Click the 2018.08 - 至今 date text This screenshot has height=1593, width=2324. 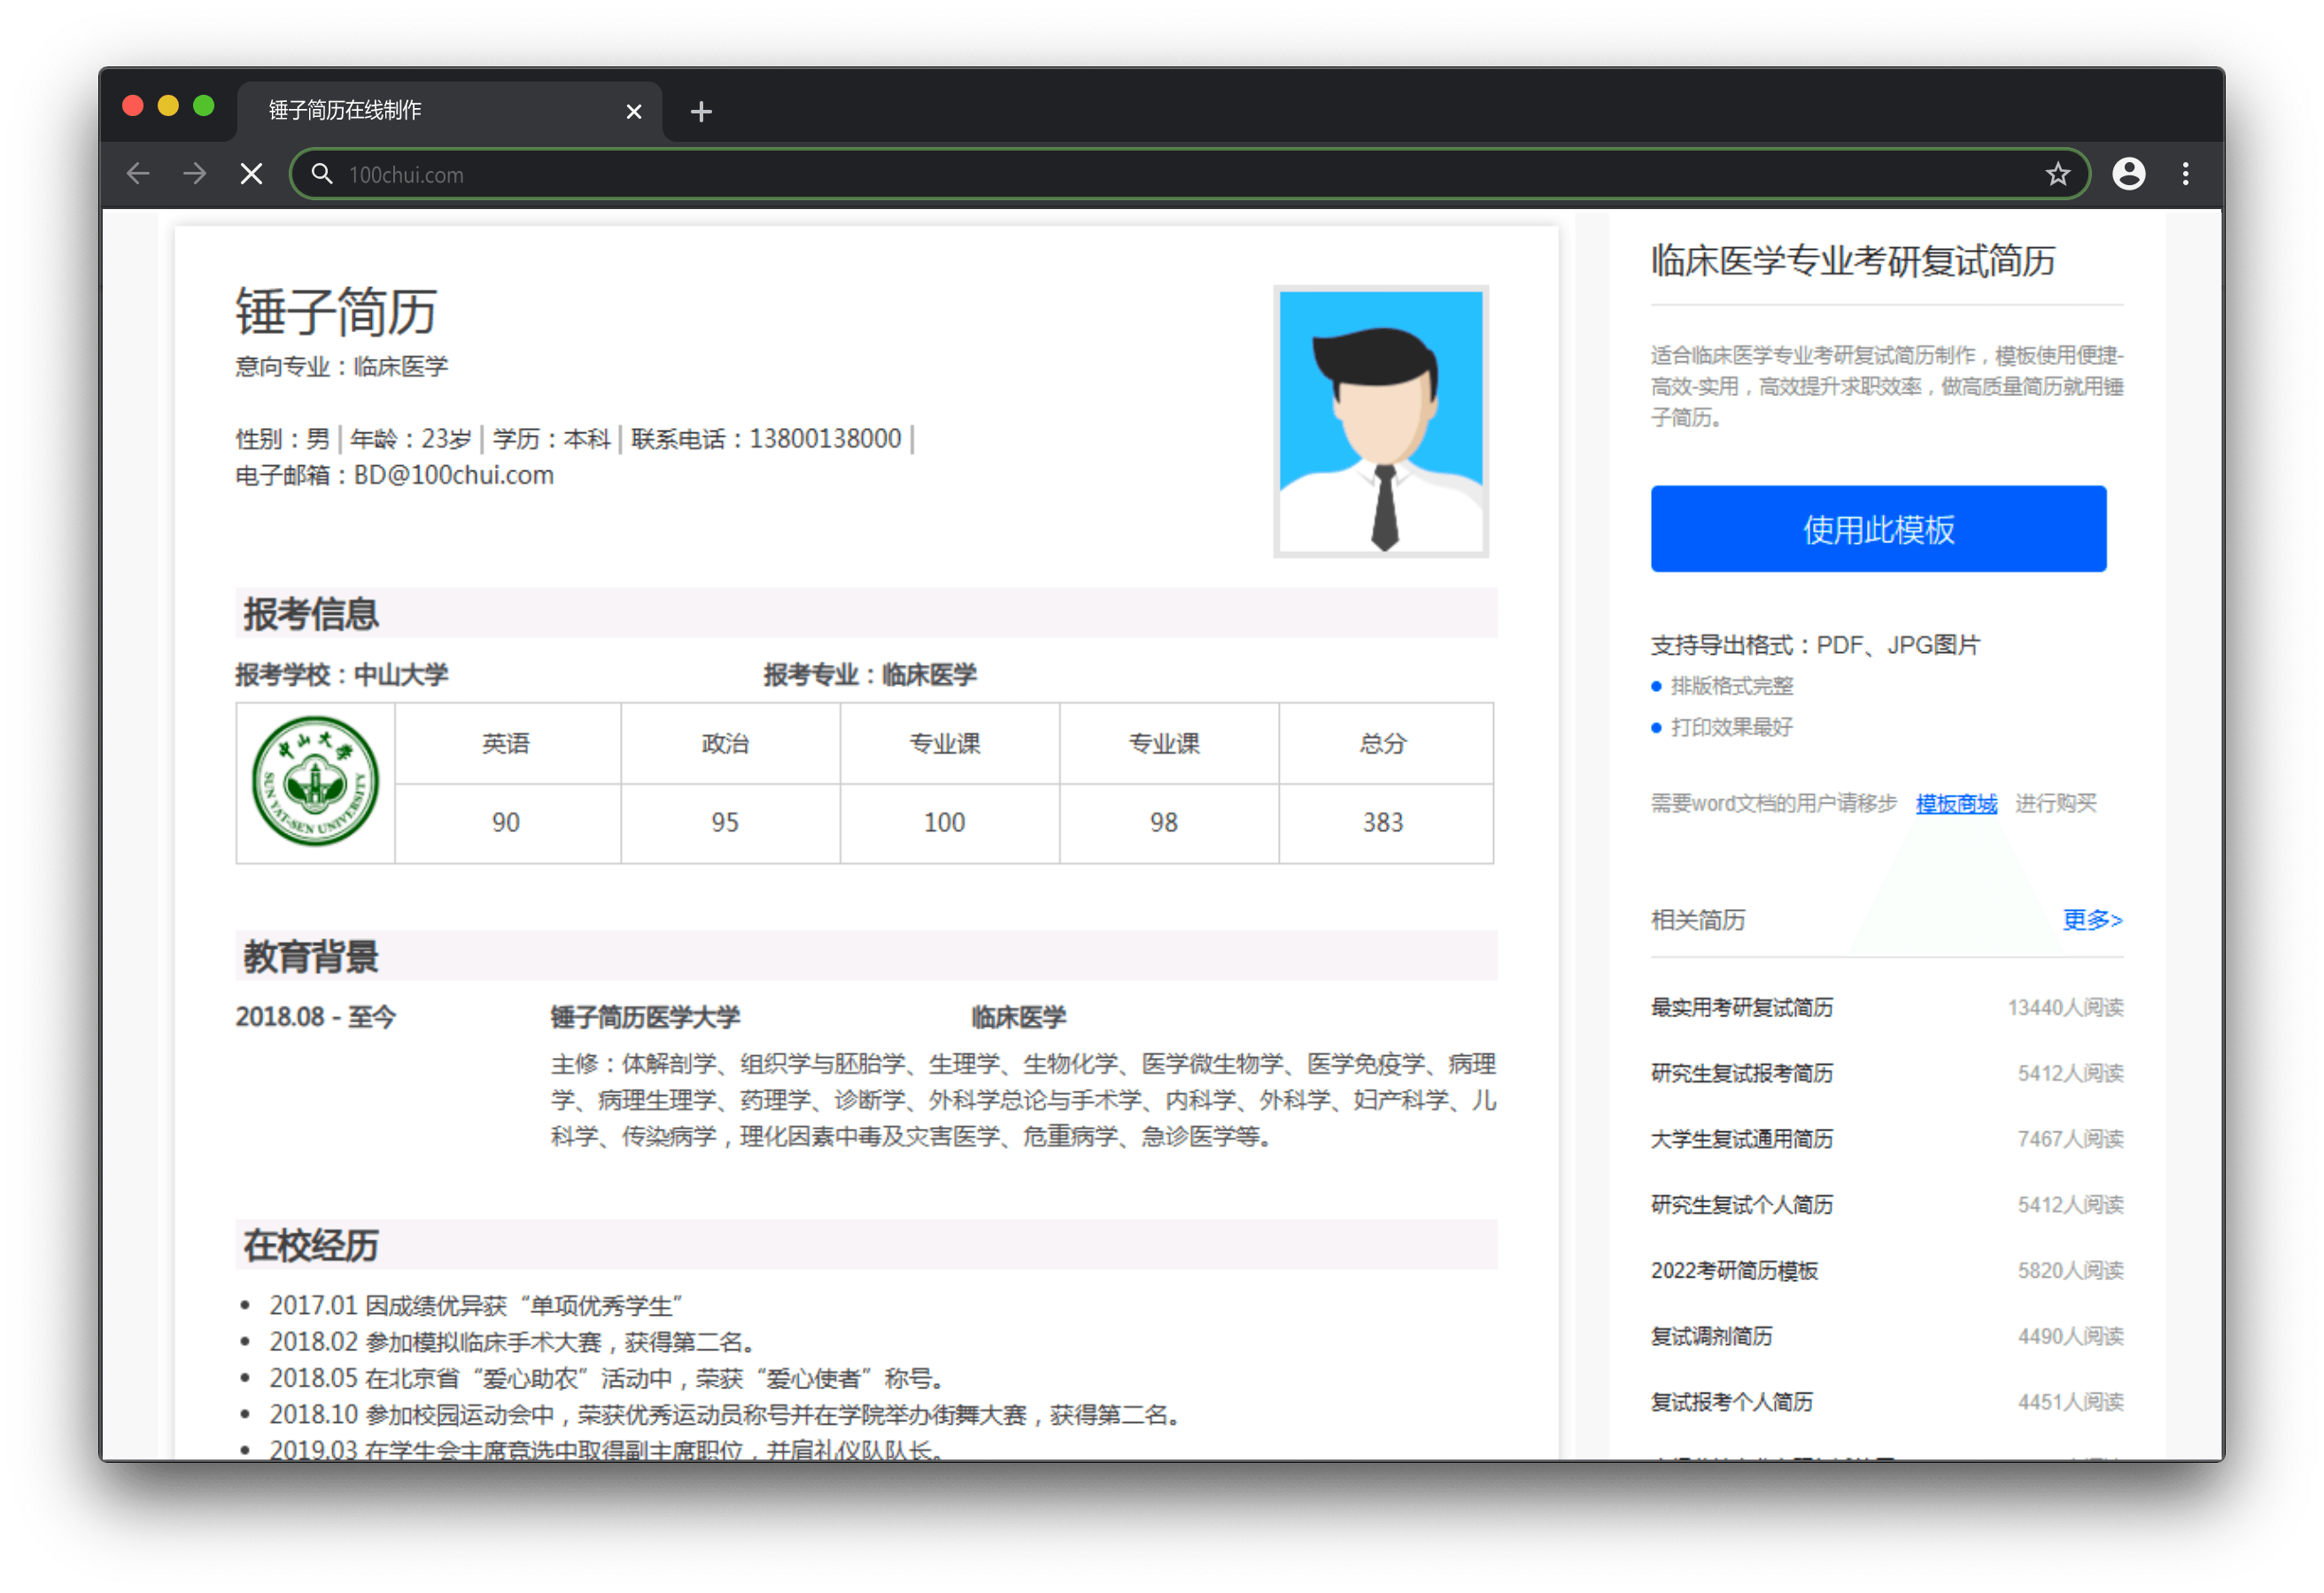(x=315, y=1016)
